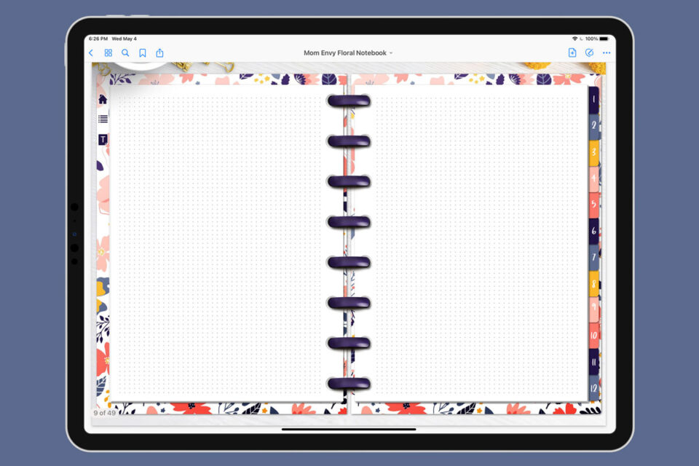Open the page thumbnails grid view

click(x=108, y=52)
